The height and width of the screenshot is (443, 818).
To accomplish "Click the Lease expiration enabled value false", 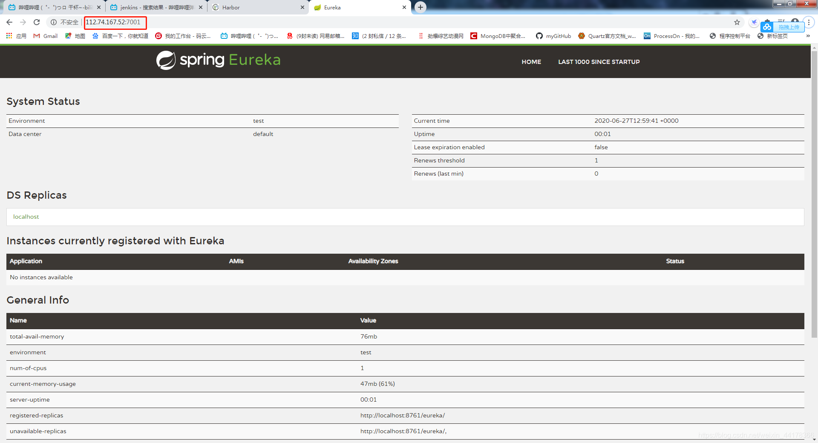I will pos(601,147).
